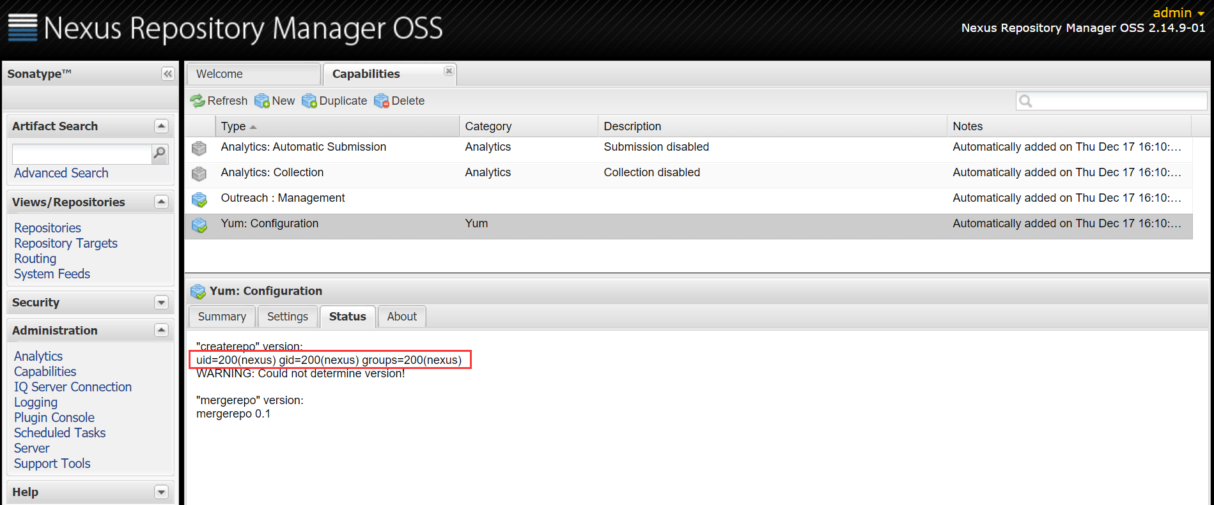Viewport: 1214px width, 505px height.
Task: Click the New capability button
Action: click(x=275, y=101)
